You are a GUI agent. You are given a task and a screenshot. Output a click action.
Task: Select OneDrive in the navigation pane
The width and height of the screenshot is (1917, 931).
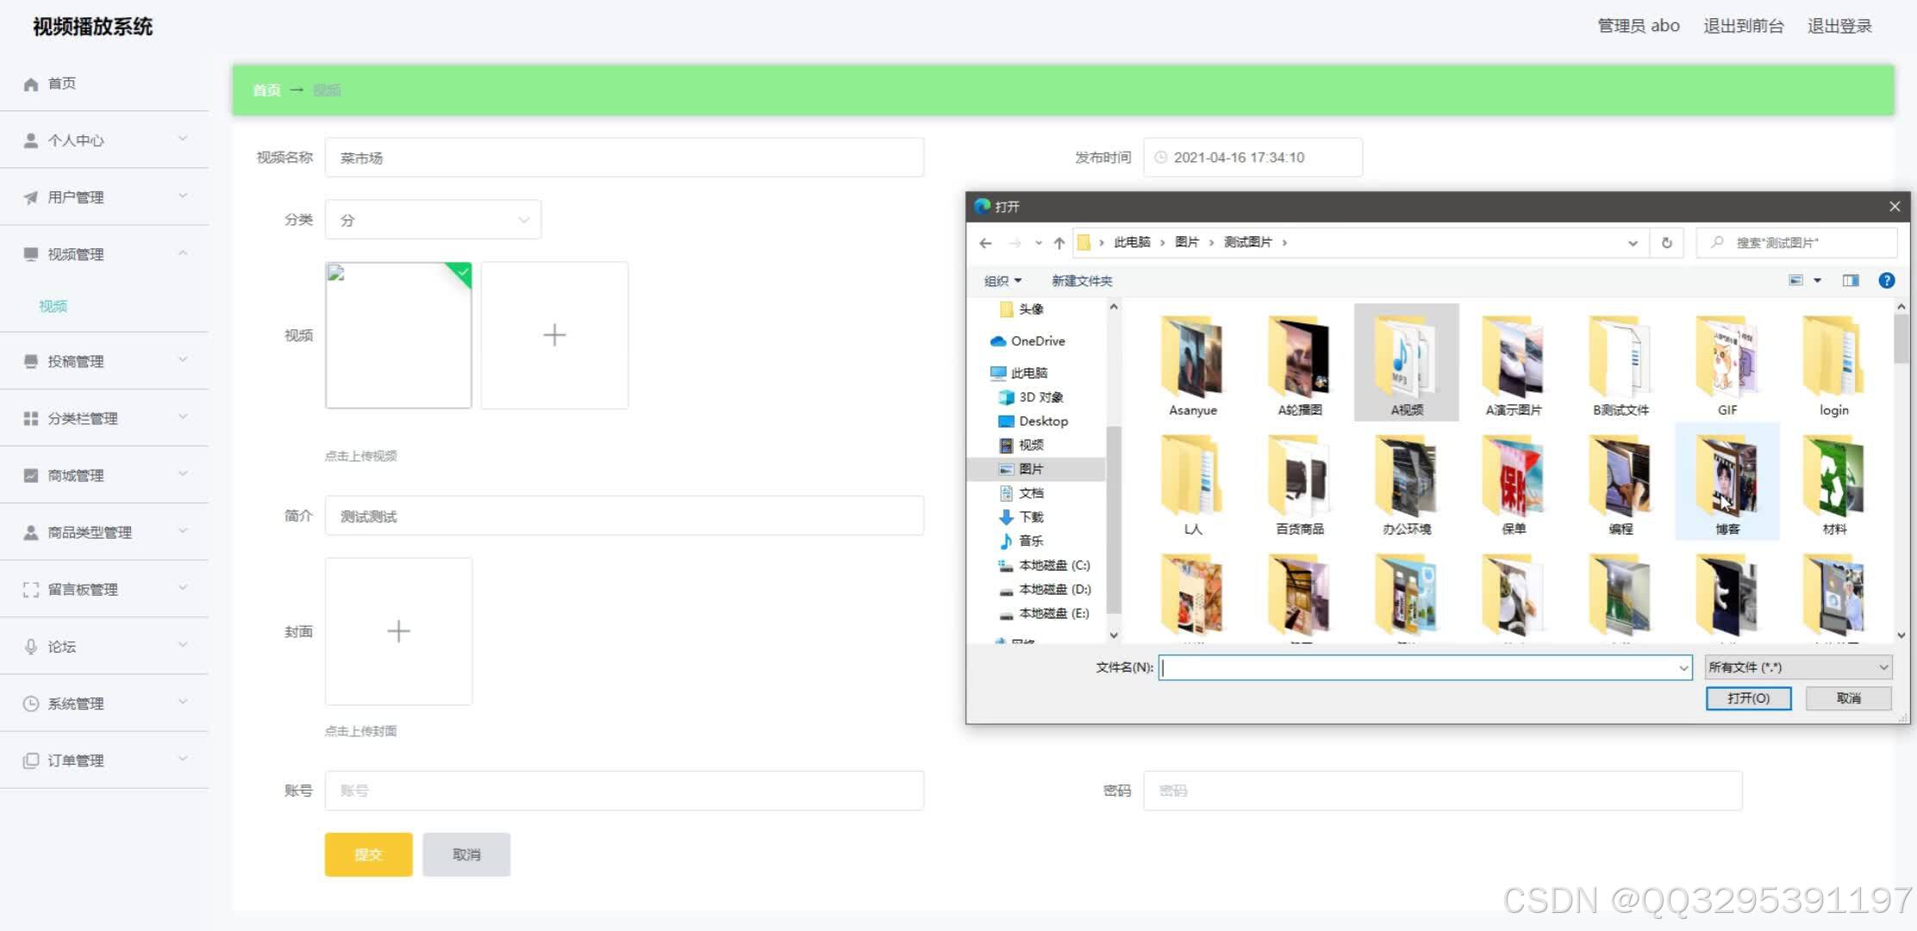pyautogui.click(x=1037, y=341)
